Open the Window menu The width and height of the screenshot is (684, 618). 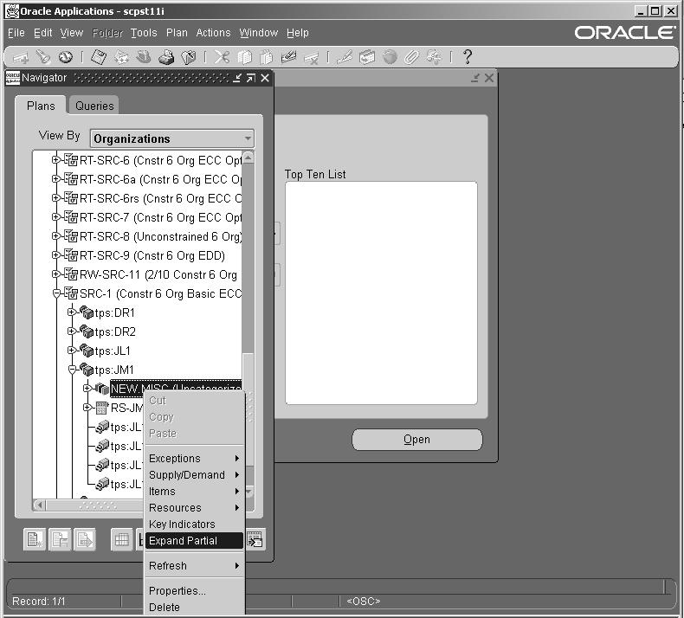coord(258,33)
